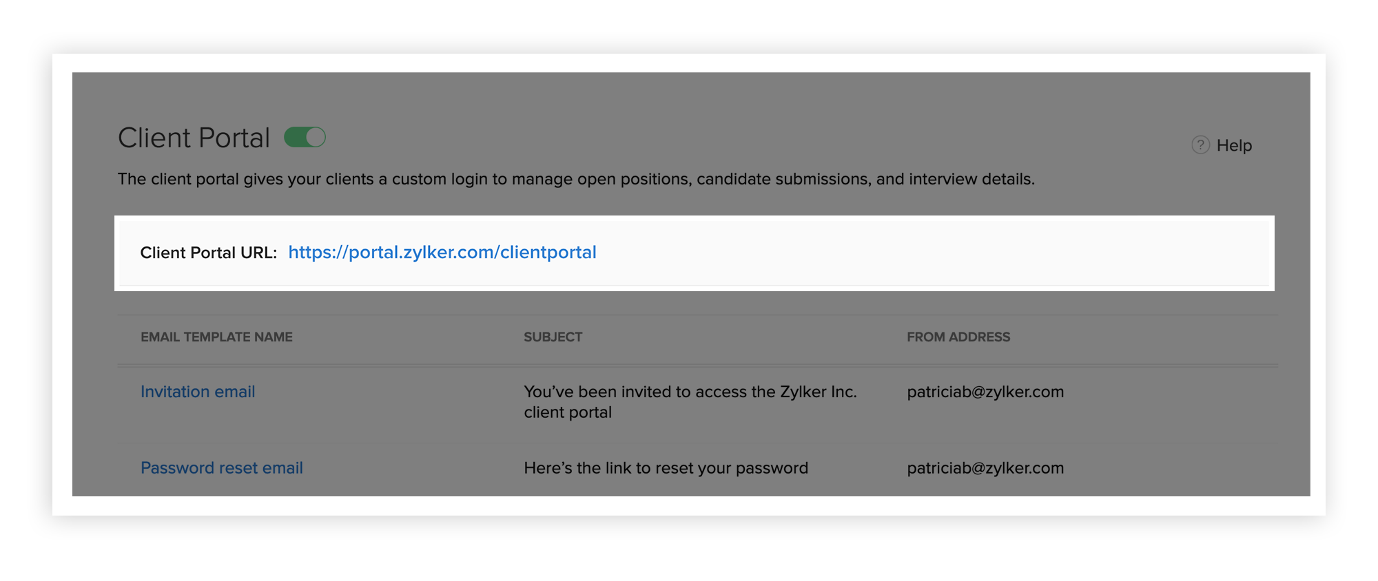Screen dimensions: 1378x581
Task: Click the Help question mark icon
Action: tap(1200, 145)
